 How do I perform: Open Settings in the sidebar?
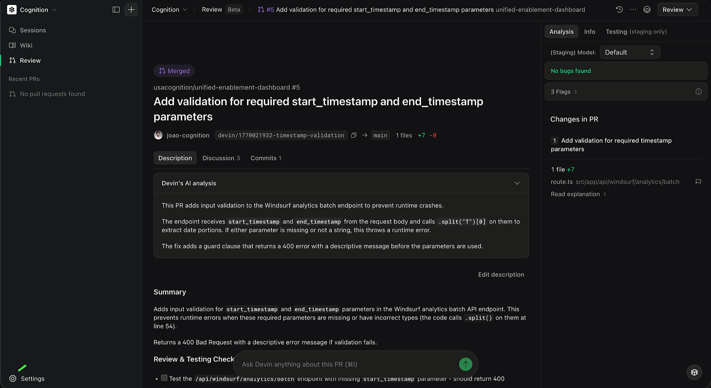click(x=32, y=378)
